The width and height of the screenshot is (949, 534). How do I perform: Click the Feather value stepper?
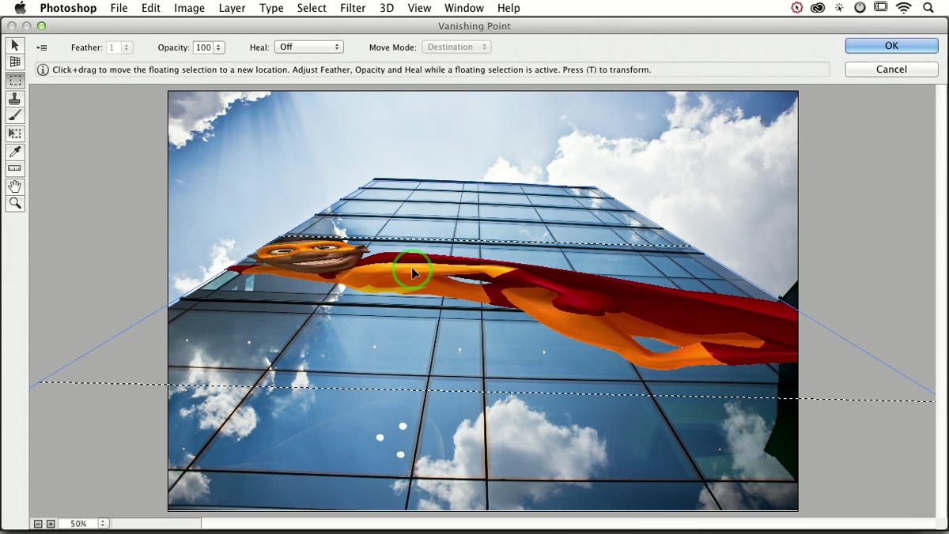pos(127,47)
